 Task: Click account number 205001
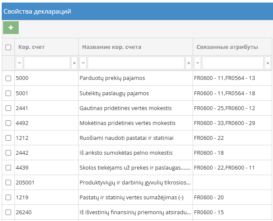pos(25,183)
